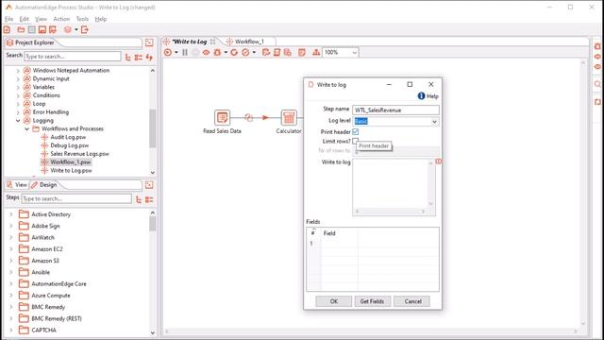The width and height of the screenshot is (604, 340).
Task: Click the Save As toolbar icon
Action: 53,29
